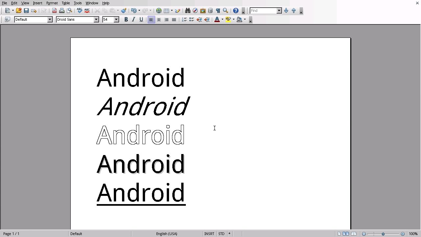Click INSRT mode in status bar
This screenshot has width=421, height=237.
[x=209, y=234]
